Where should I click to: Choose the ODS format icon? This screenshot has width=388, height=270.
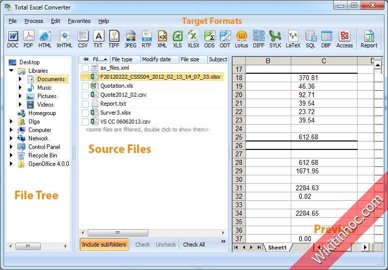point(209,39)
